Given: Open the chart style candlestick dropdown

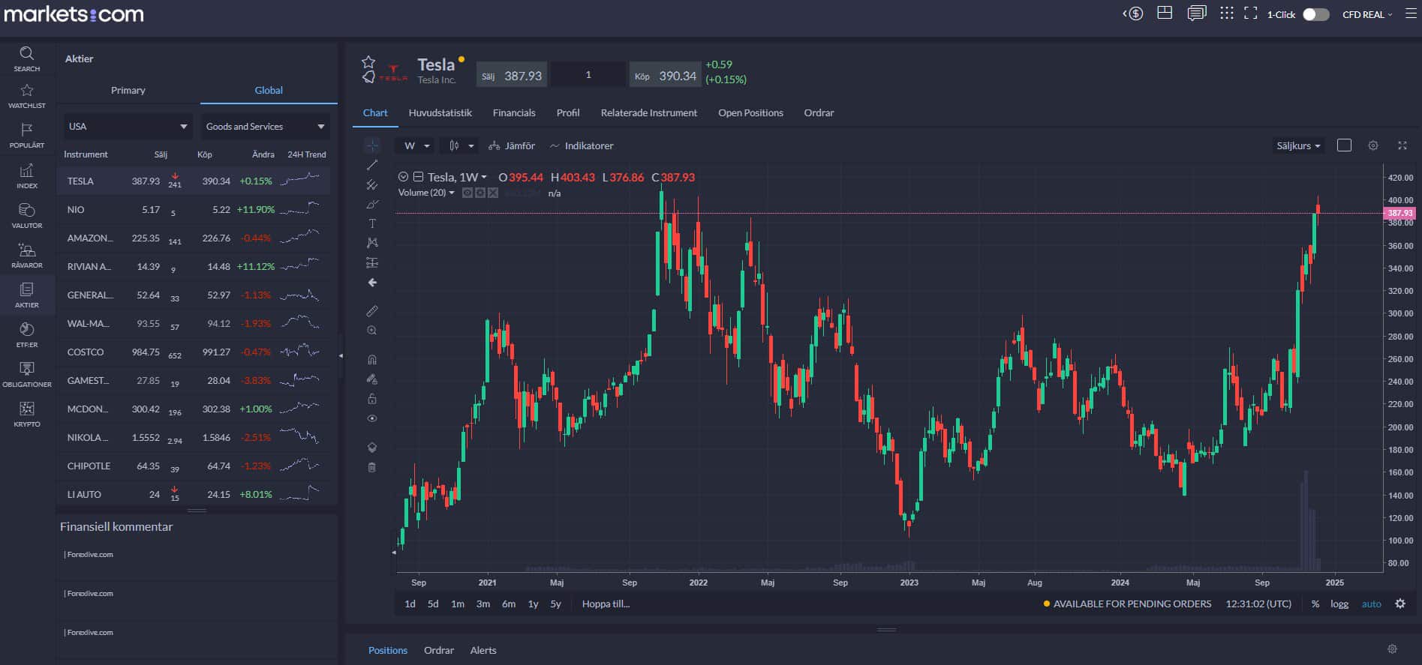Looking at the screenshot, I should pos(461,145).
